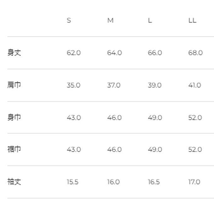Click the 39.0 value in 肩巾 row
The width and height of the screenshot is (214, 214).
coord(155,85)
